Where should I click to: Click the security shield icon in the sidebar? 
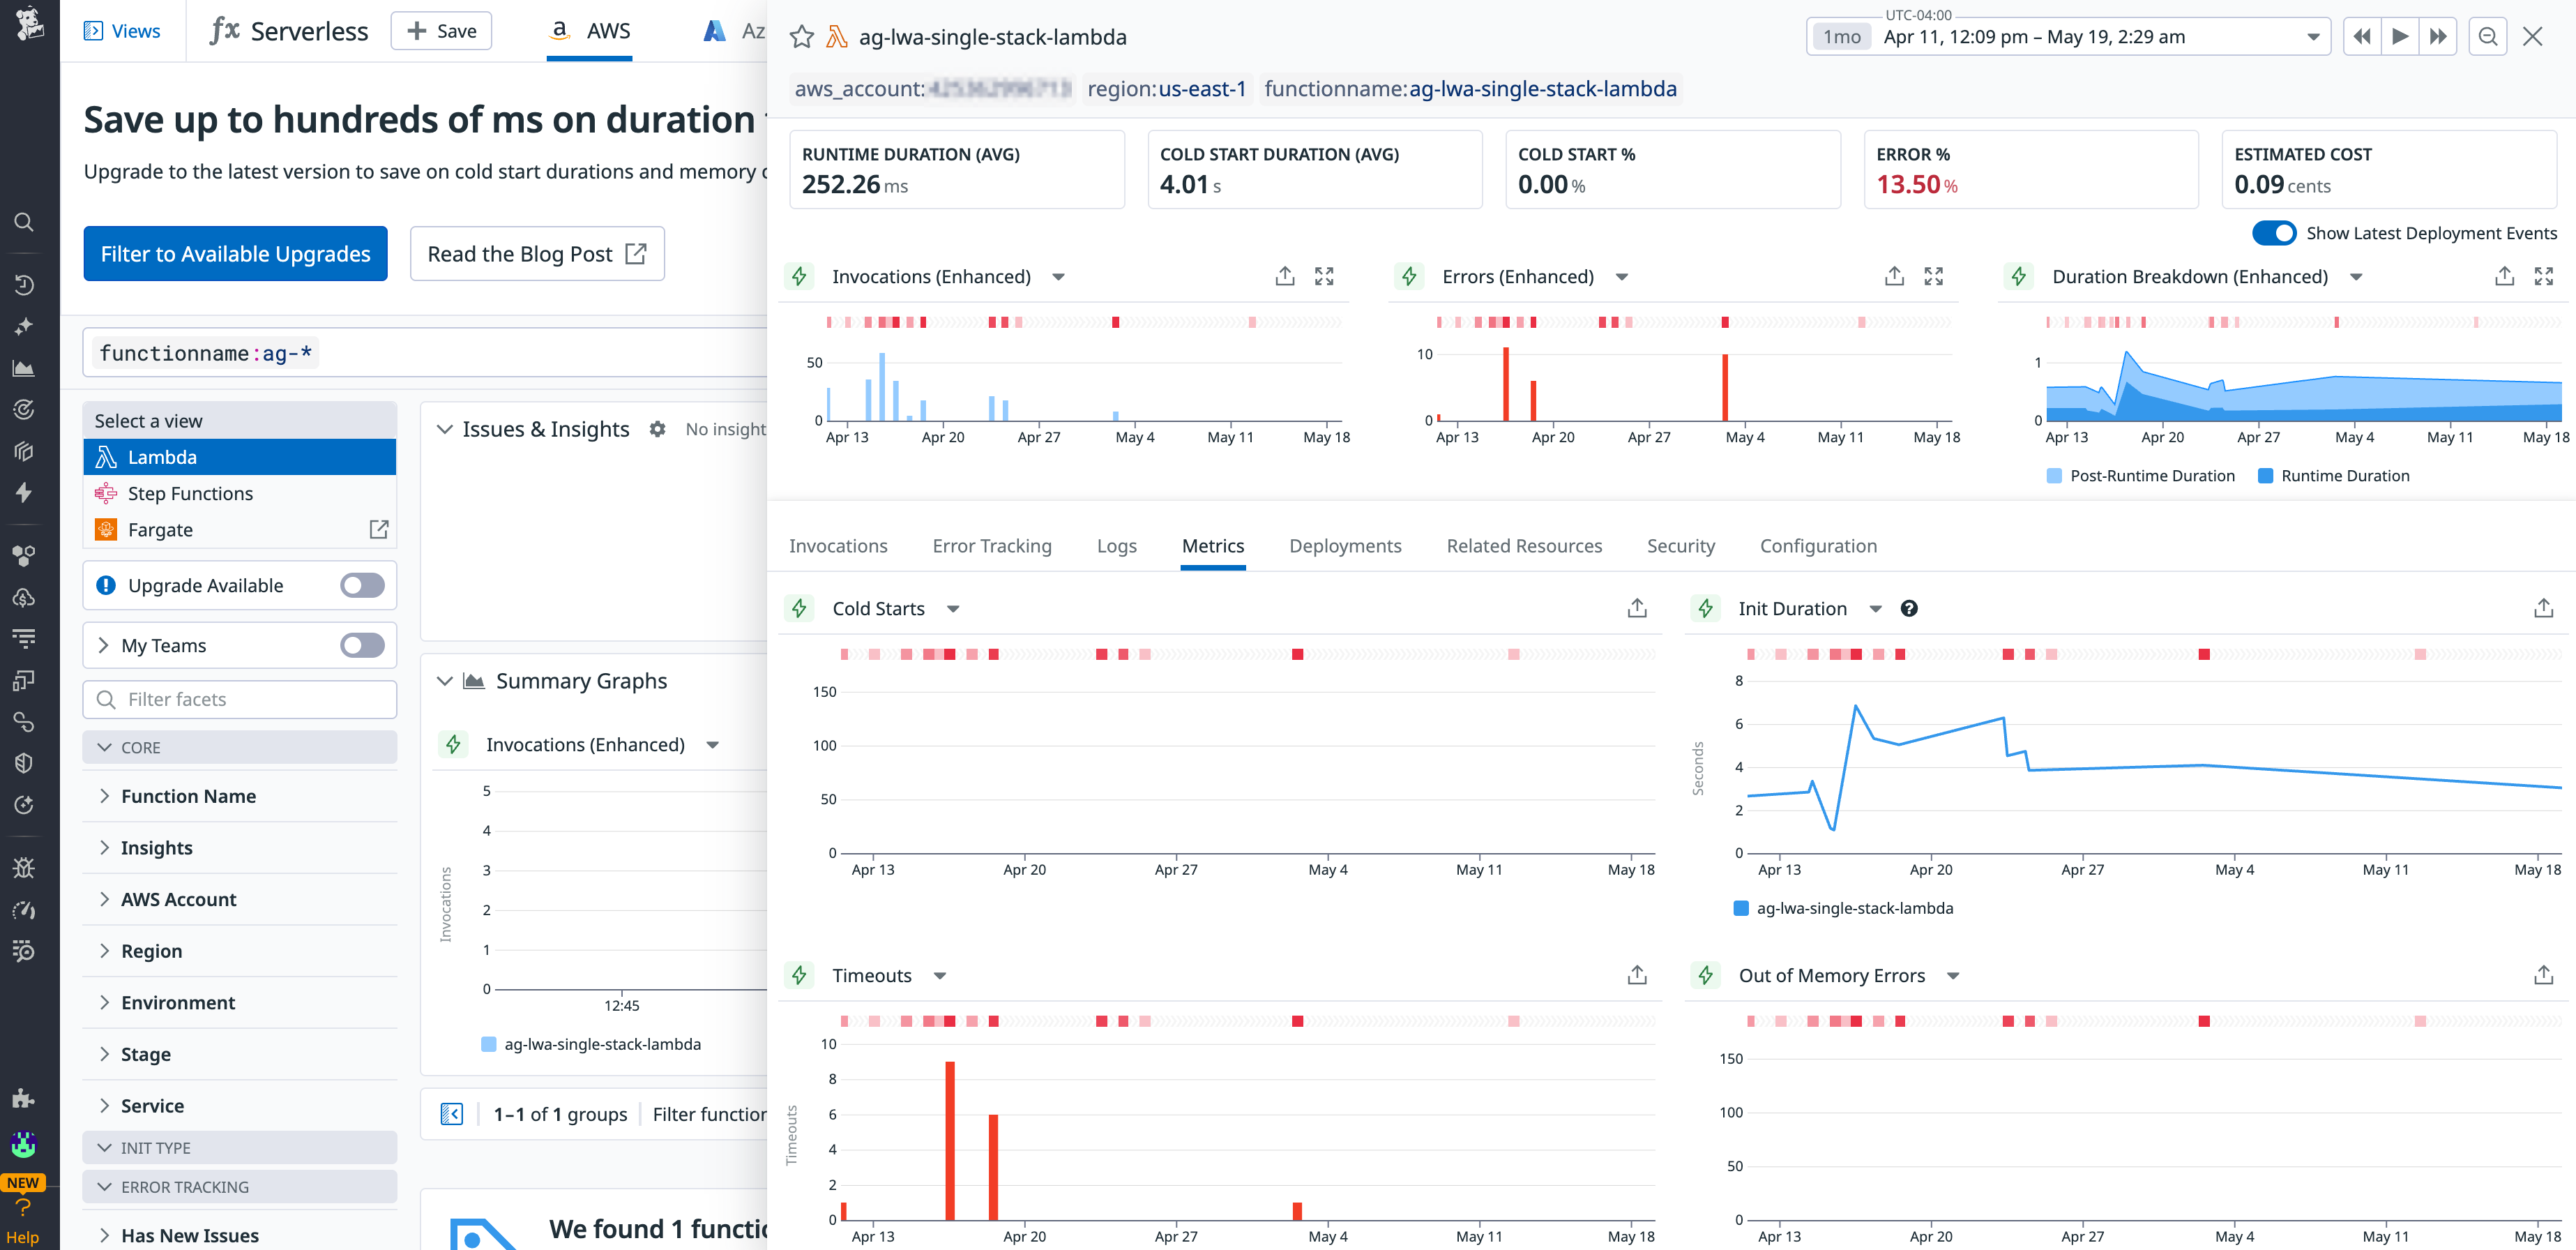point(25,762)
